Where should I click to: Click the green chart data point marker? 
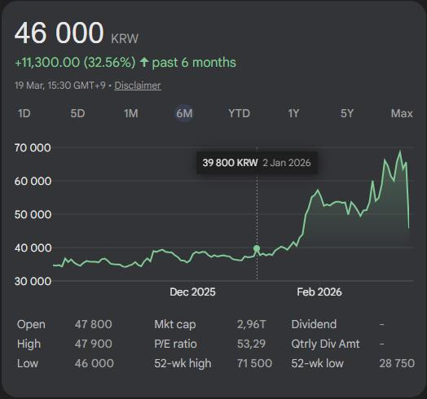pyautogui.click(x=257, y=248)
